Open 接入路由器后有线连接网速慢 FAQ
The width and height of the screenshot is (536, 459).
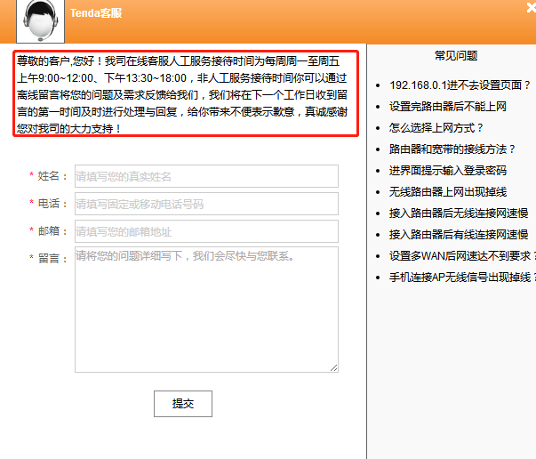(458, 235)
